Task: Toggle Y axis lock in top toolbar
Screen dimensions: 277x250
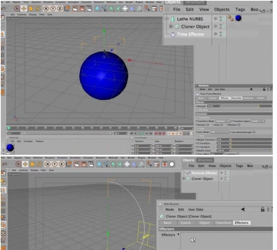Action: 53,8
